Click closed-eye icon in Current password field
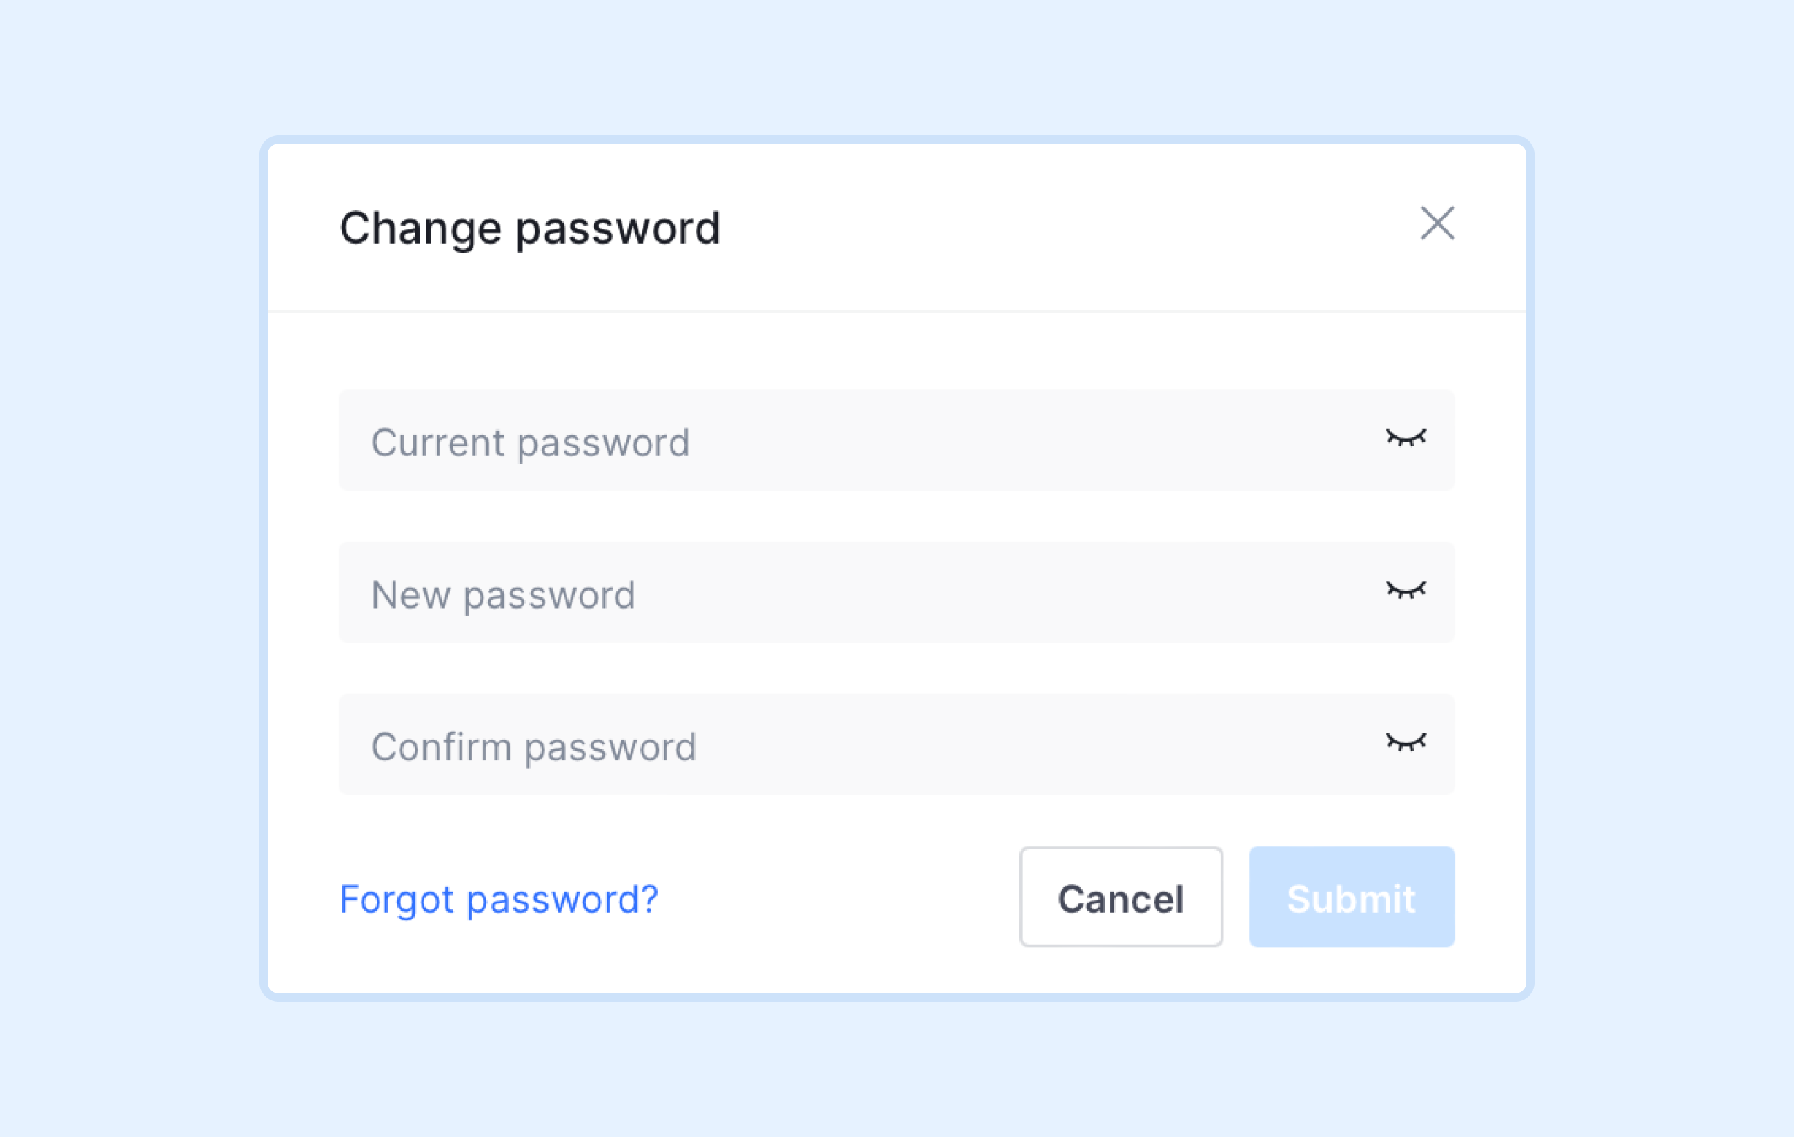This screenshot has width=1794, height=1137. click(x=1406, y=437)
